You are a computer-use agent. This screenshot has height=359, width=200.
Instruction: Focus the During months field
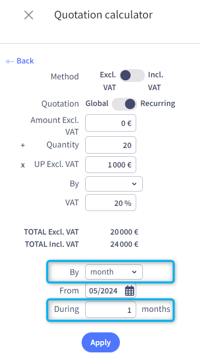click(x=111, y=310)
